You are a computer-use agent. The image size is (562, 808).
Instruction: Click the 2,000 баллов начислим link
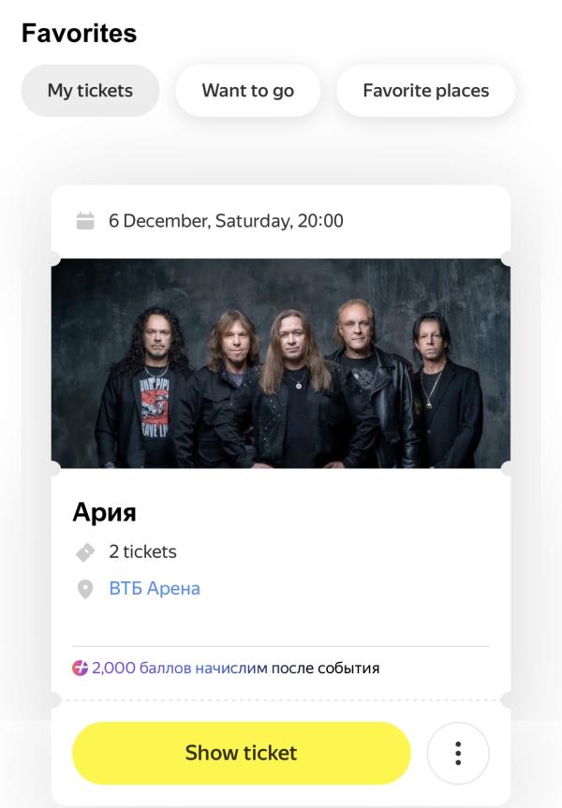point(180,668)
